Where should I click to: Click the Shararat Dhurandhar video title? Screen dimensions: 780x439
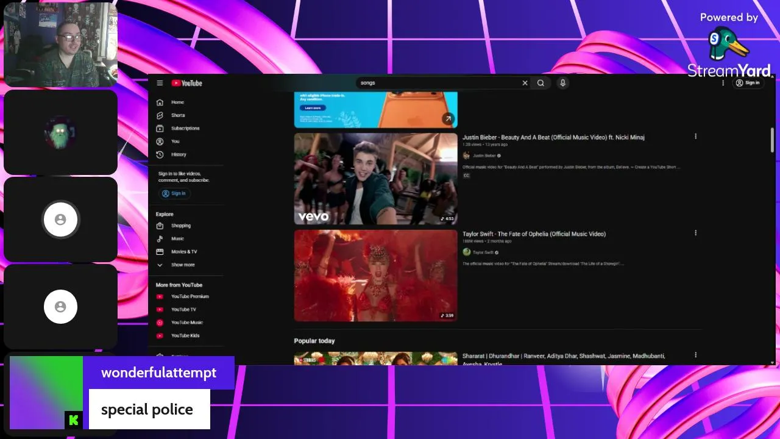coord(564,359)
